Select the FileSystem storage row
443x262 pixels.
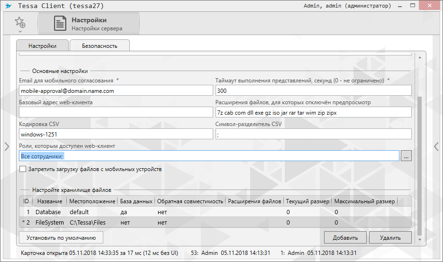[142, 222]
